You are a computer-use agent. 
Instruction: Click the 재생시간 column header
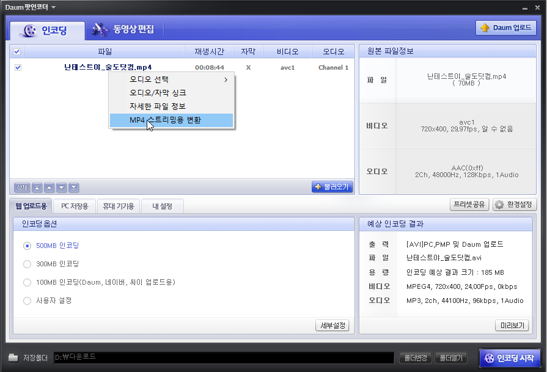point(209,51)
